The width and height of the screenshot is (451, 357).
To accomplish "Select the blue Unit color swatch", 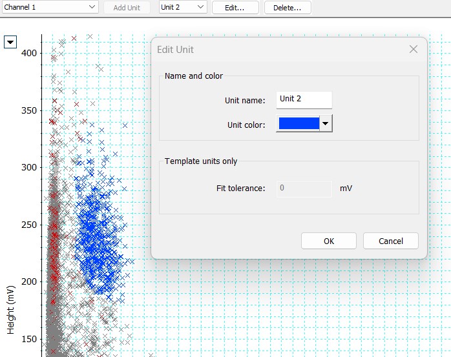I will tap(298, 123).
